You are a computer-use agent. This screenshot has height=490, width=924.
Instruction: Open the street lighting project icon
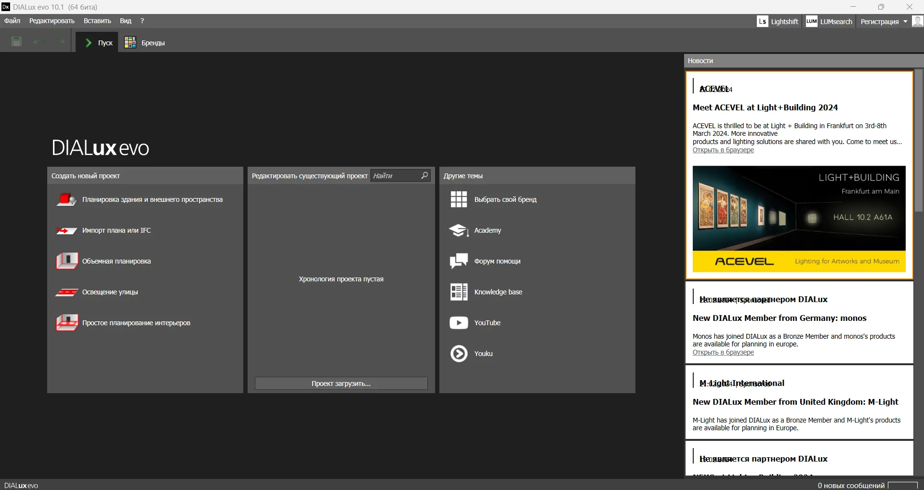[x=66, y=292]
